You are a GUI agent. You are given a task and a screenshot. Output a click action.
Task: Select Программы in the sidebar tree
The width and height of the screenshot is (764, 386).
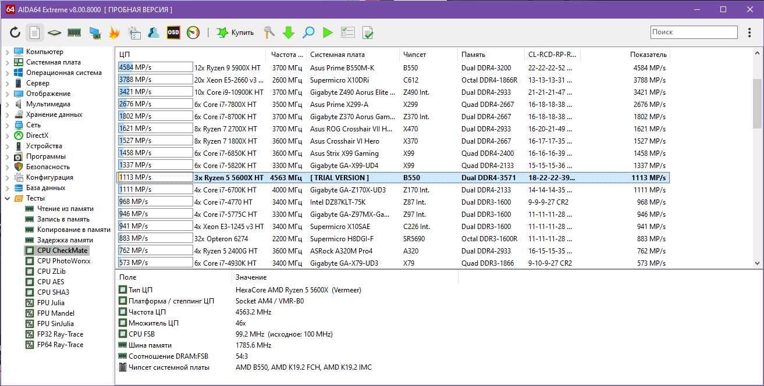pos(45,156)
